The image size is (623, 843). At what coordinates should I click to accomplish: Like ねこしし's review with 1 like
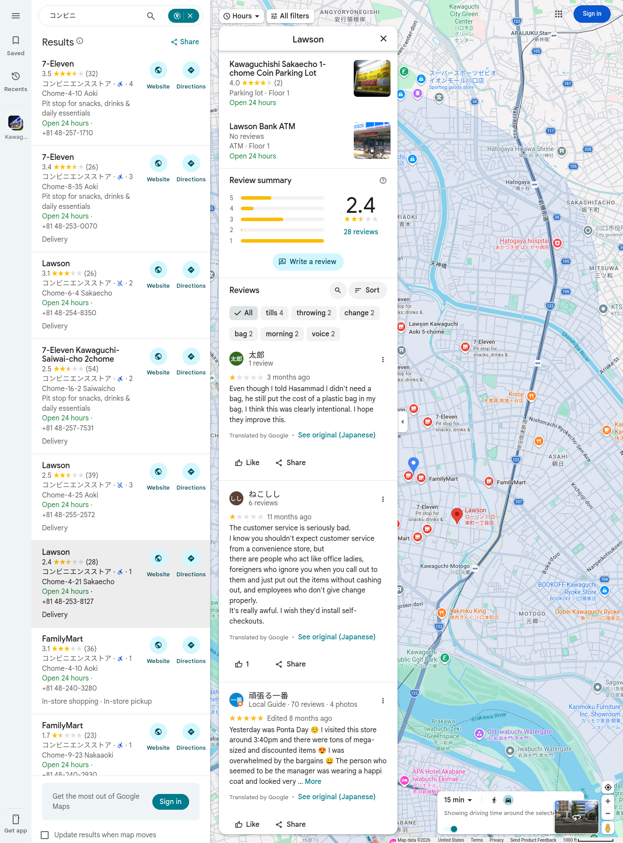(x=243, y=664)
